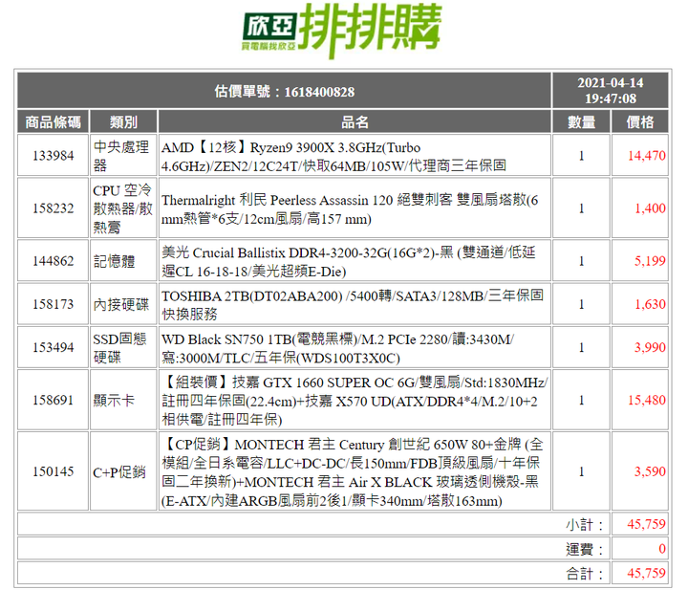Click the TOSHIBA 2TB product name

[x=353, y=304]
